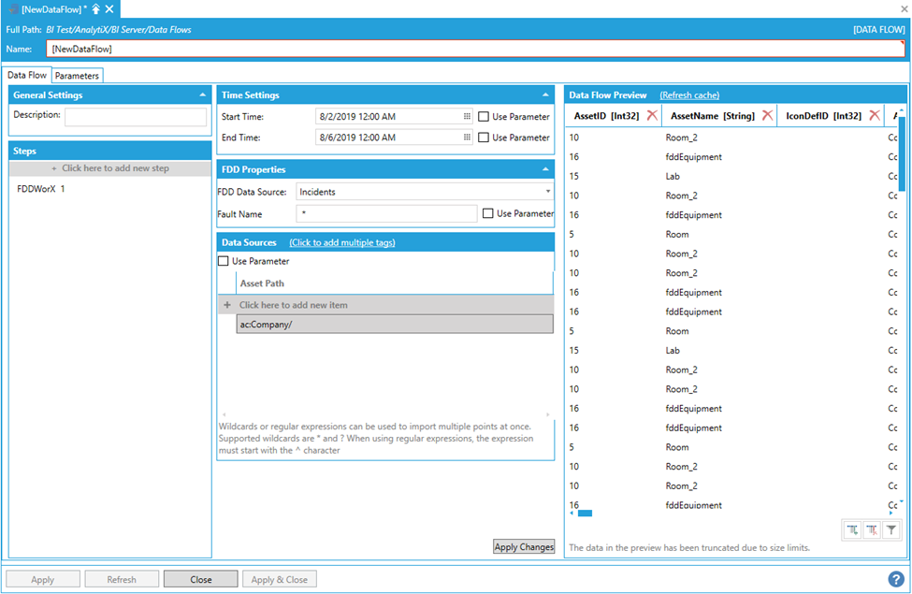
Task: Click the filter funnel icon in preview
Action: pyautogui.click(x=891, y=530)
